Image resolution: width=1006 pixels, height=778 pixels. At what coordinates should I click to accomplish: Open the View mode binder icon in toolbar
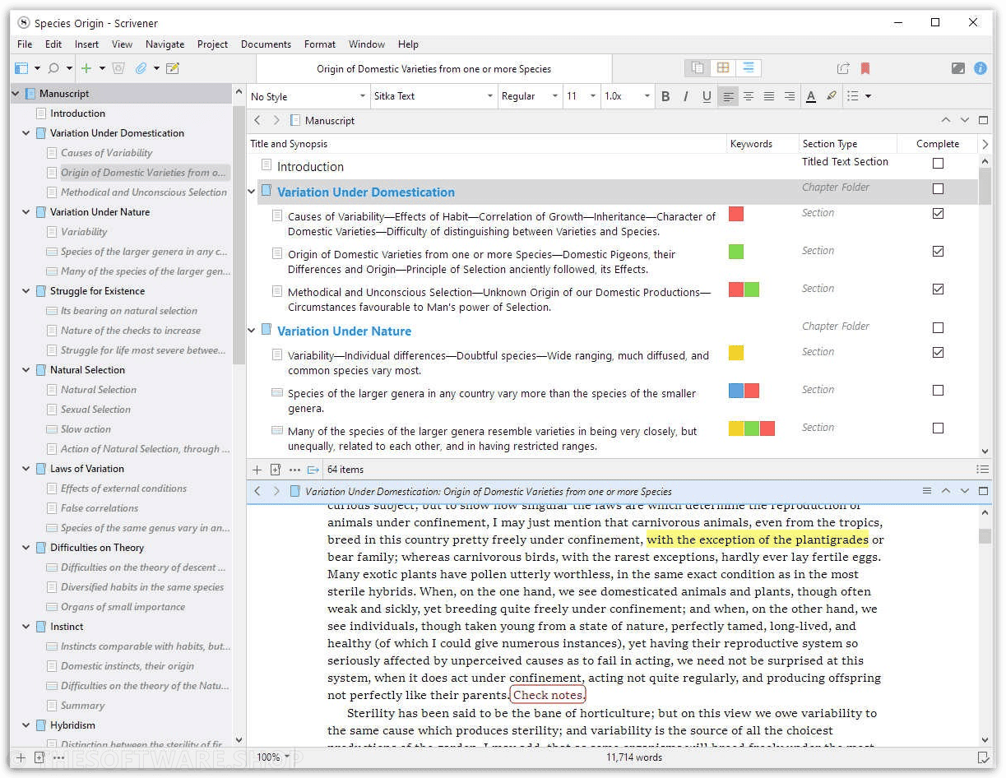(21, 68)
